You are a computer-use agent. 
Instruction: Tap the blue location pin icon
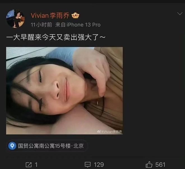point(12,146)
